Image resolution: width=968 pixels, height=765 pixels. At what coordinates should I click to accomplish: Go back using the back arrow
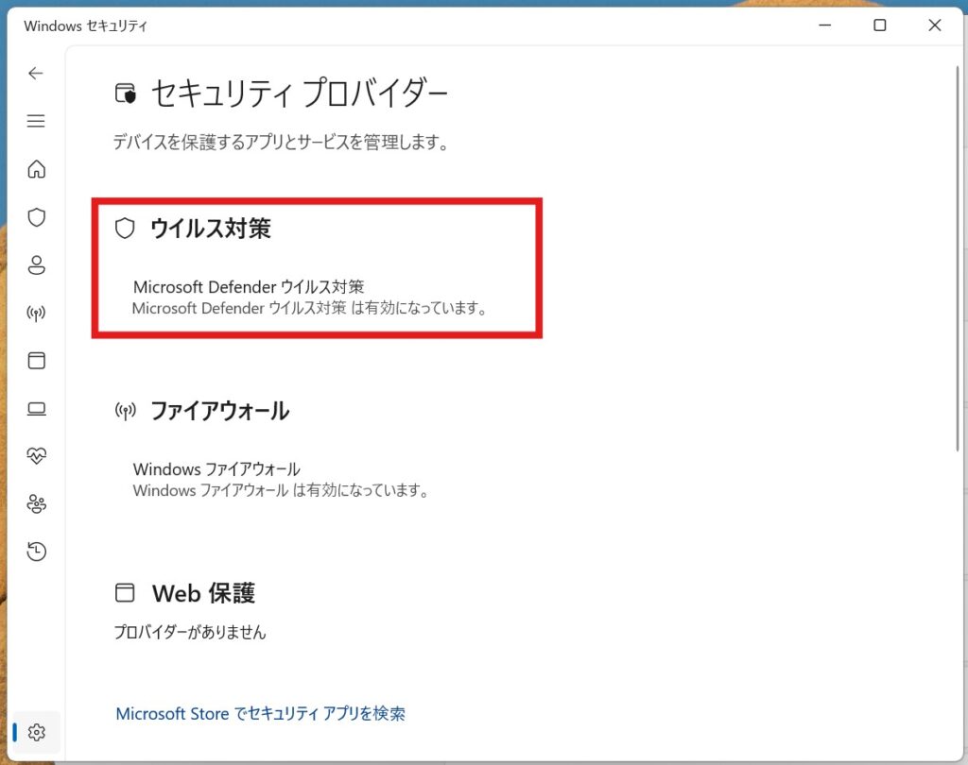click(36, 74)
